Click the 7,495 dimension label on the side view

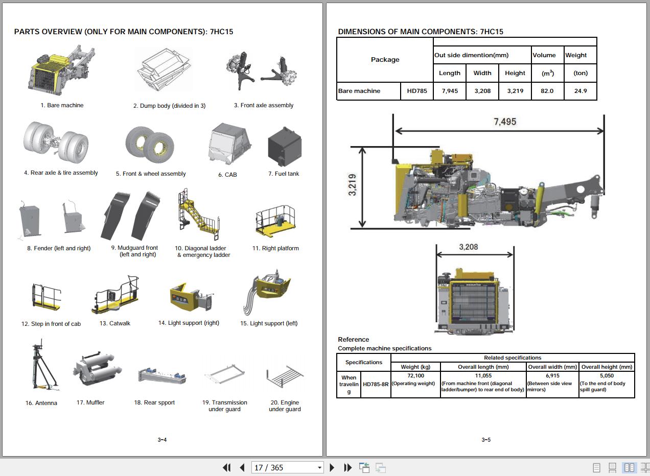(505, 122)
